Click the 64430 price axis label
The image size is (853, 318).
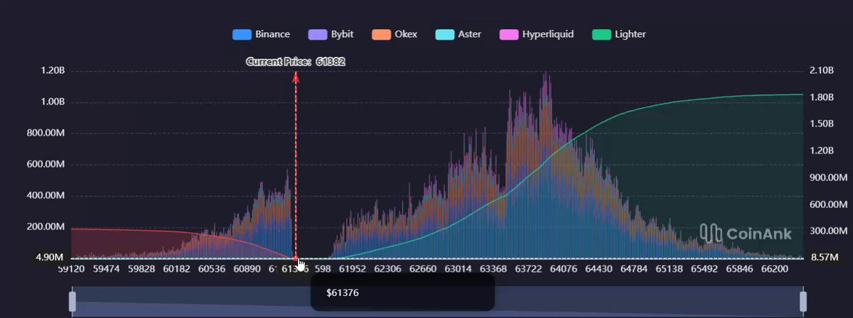(599, 270)
